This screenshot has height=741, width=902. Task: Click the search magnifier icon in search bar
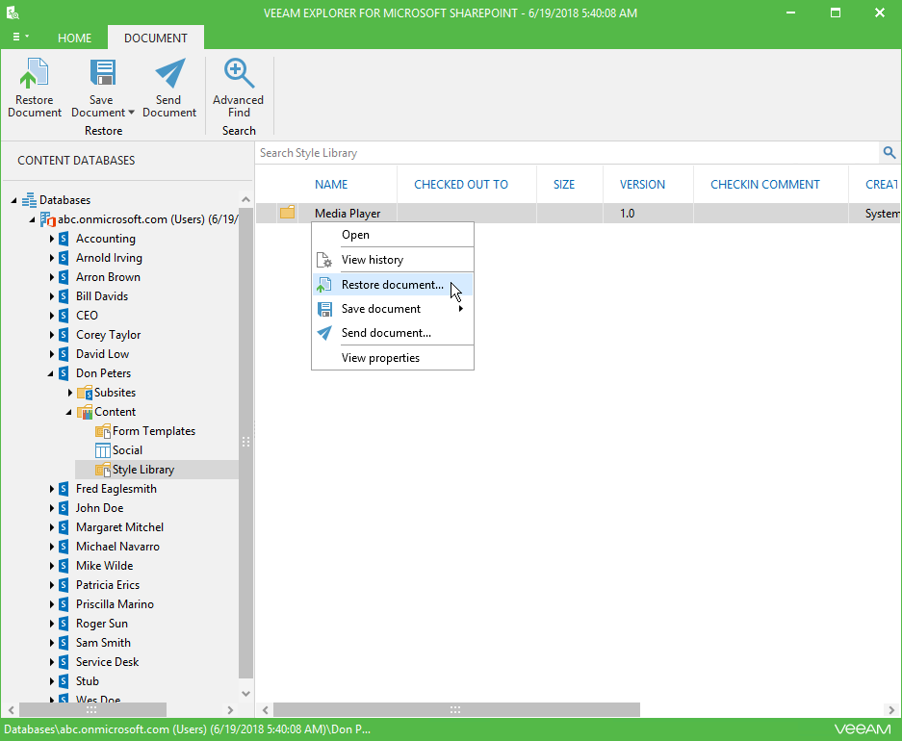pyautogui.click(x=889, y=153)
